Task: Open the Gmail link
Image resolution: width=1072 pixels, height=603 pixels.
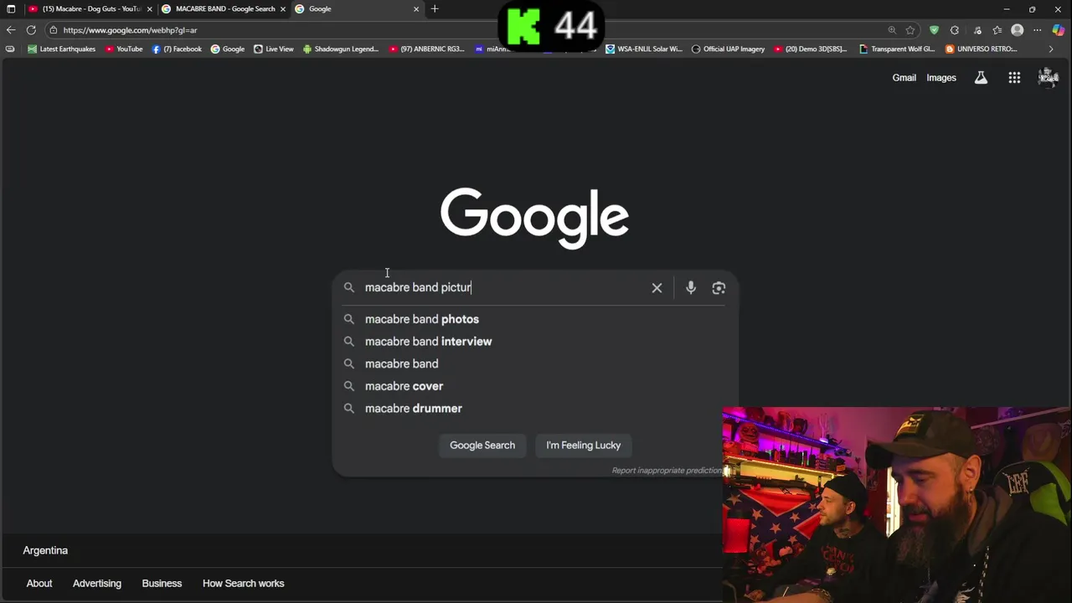Action: (x=904, y=78)
